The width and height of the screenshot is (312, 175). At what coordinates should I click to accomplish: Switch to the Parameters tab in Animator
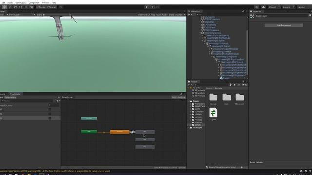click(10, 97)
